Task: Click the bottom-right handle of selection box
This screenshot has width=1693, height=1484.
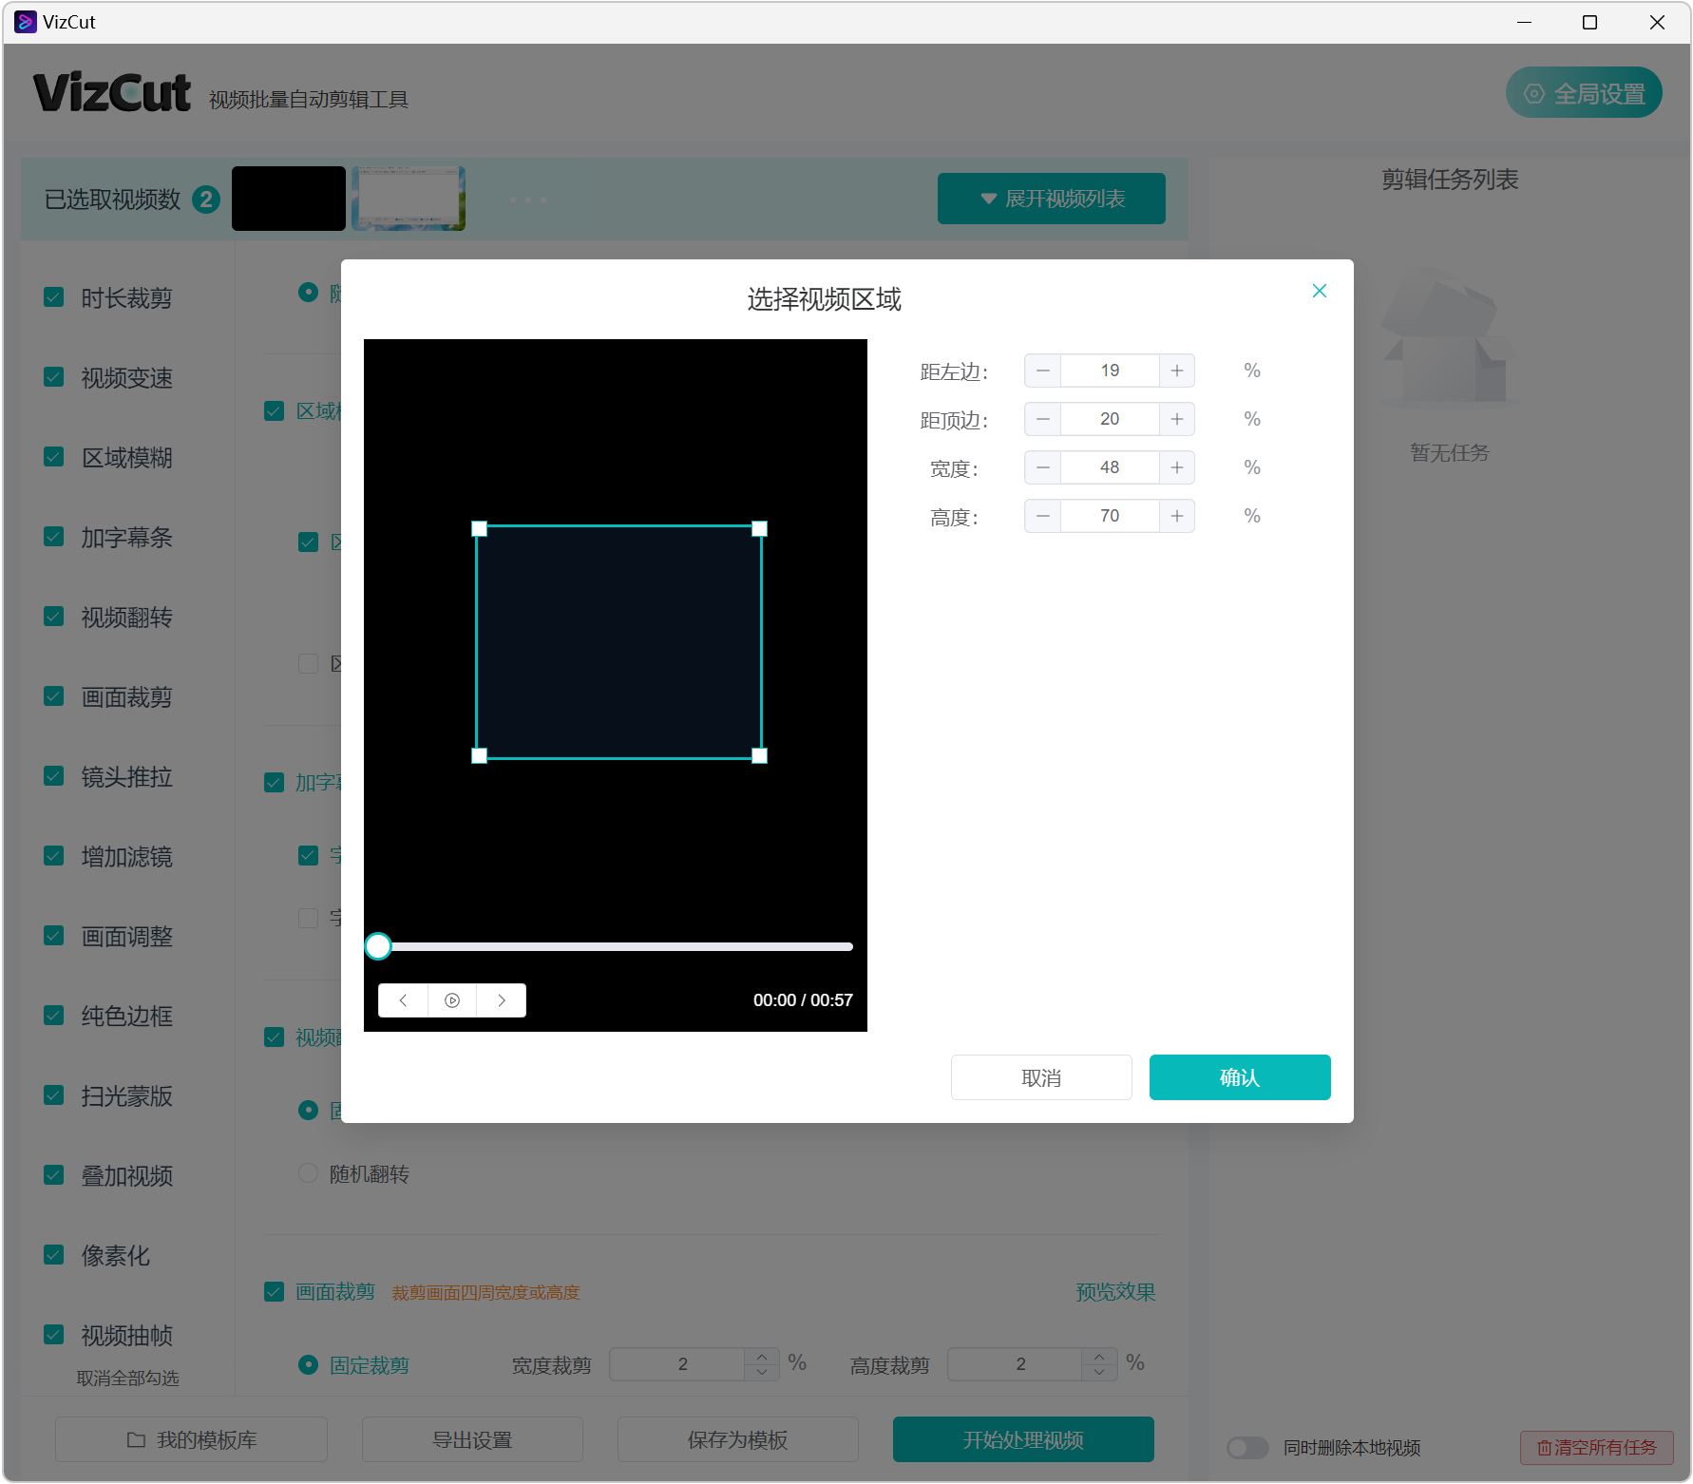Action: [759, 756]
